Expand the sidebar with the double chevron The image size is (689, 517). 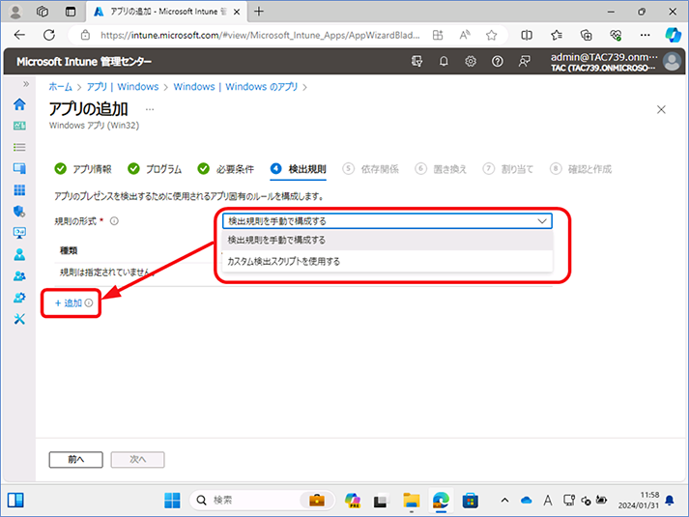tap(26, 84)
